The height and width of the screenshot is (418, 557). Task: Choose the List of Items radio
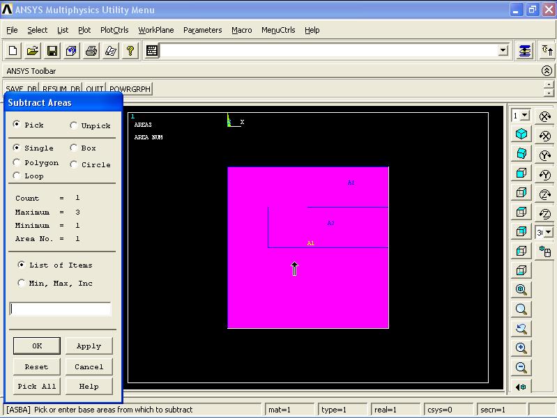click(22, 265)
